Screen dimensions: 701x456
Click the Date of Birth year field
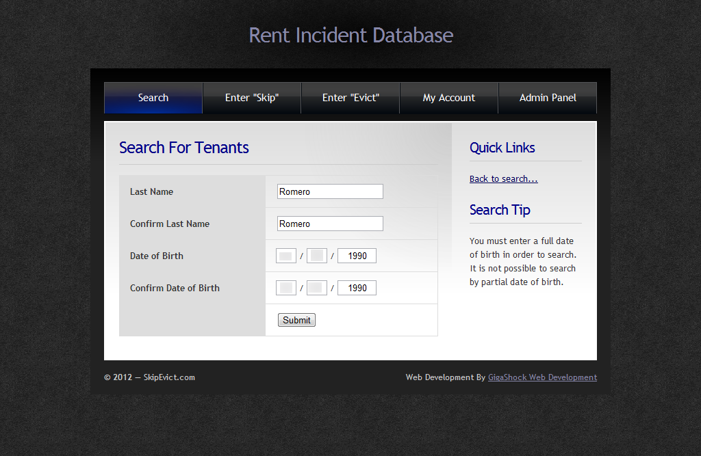coord(357,256)
